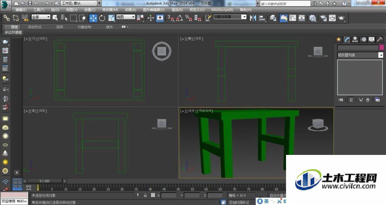Toggle the Angle Snap magnet

(179, 18)
